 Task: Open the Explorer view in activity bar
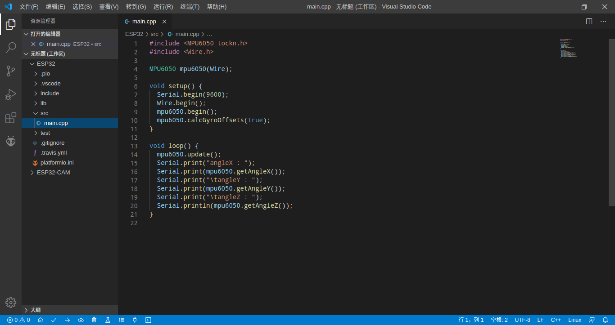click(x=11, y=24)
